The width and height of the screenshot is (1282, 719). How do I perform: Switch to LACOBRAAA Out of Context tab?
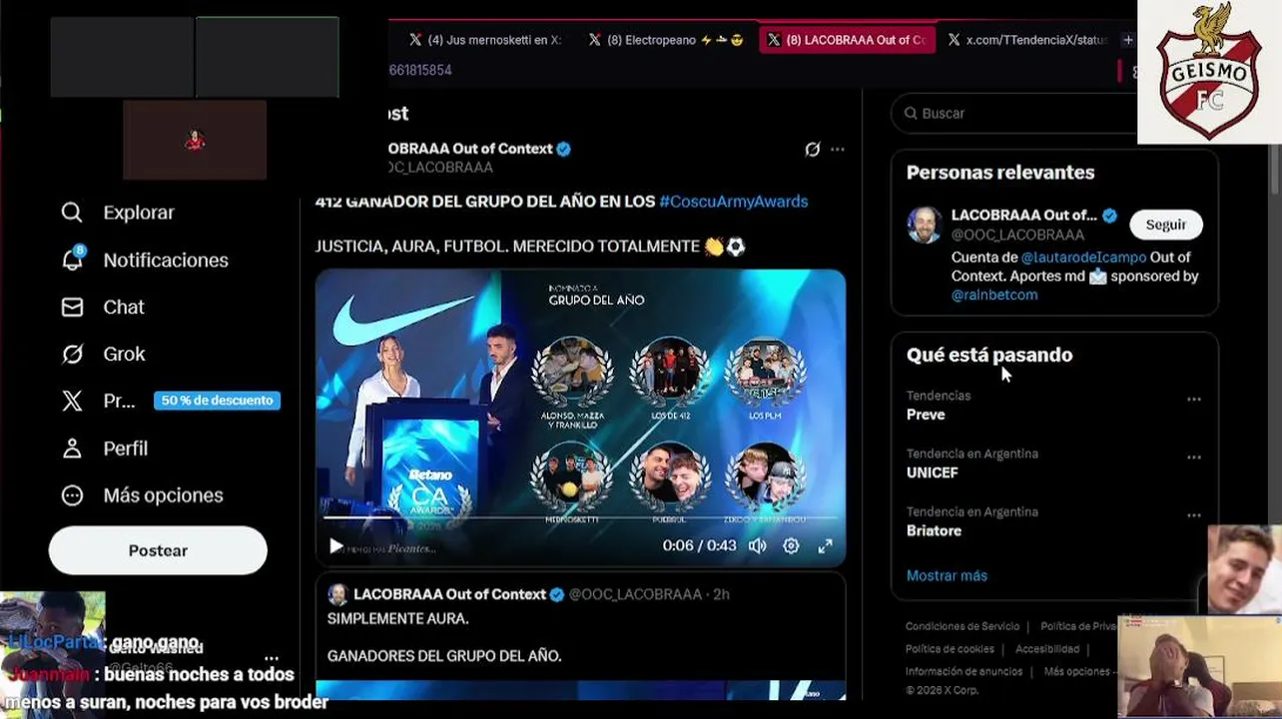pos(847,40)
